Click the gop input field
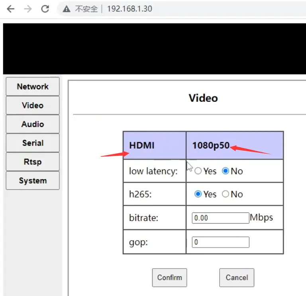 coord(220,242)
